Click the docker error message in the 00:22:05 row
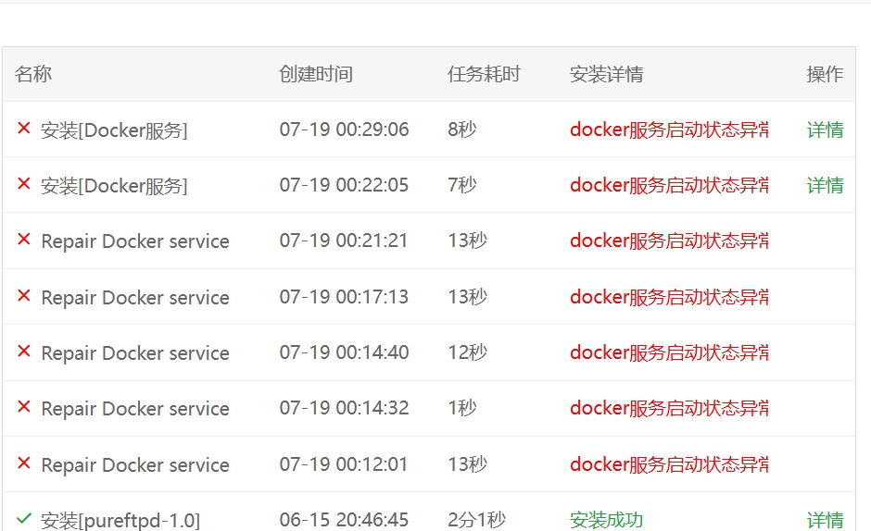871x531 pixels. tap(669, 185)
